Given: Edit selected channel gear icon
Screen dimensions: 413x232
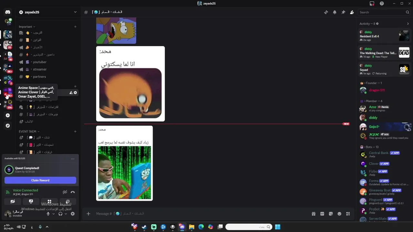Looking at the screenshot, I should pos(76,93).
